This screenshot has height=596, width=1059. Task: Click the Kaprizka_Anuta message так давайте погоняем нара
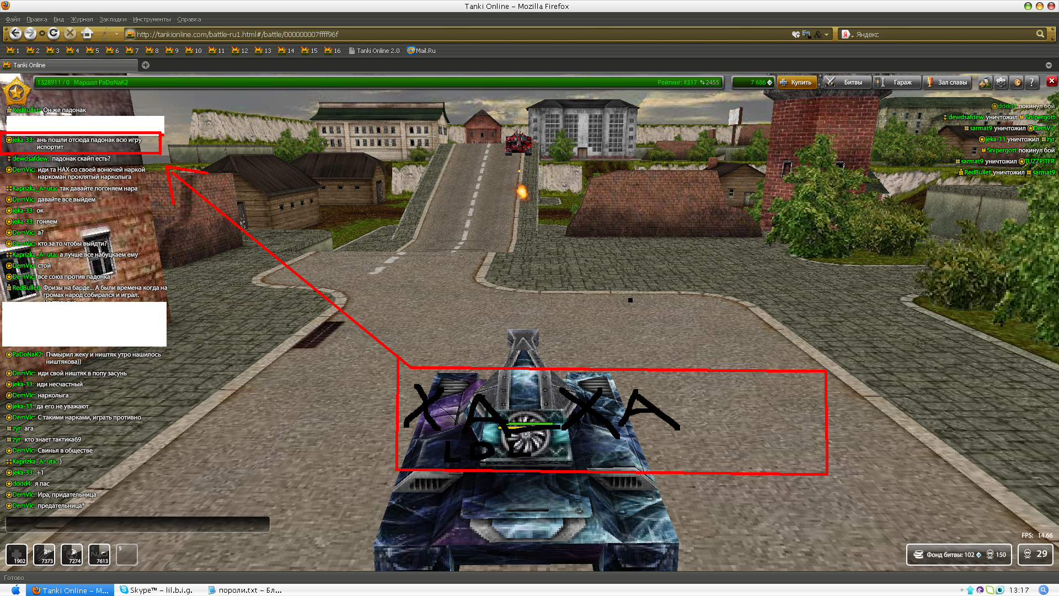tap(72, 188)
